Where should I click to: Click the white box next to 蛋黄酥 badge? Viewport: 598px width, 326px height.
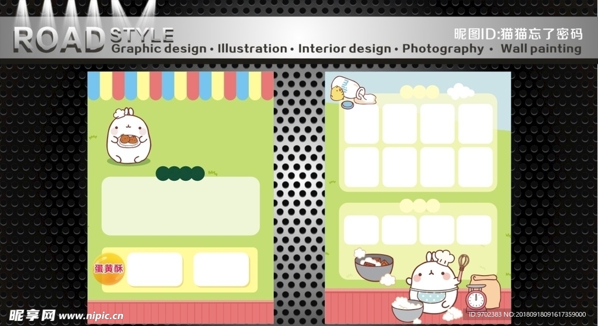pyautogui.click(x=155, y=269)
